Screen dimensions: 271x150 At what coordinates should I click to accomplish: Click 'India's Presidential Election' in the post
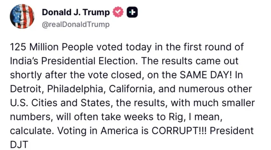[74, 61]
